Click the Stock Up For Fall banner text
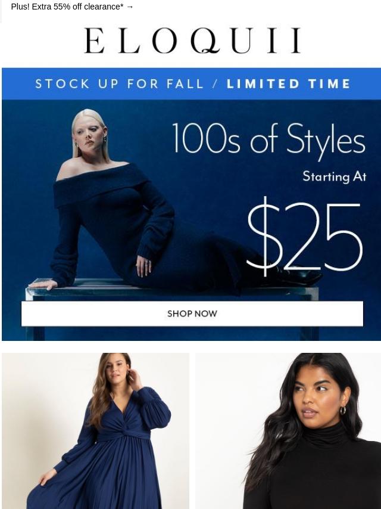381x509 pixels. (x=119, y=84)
